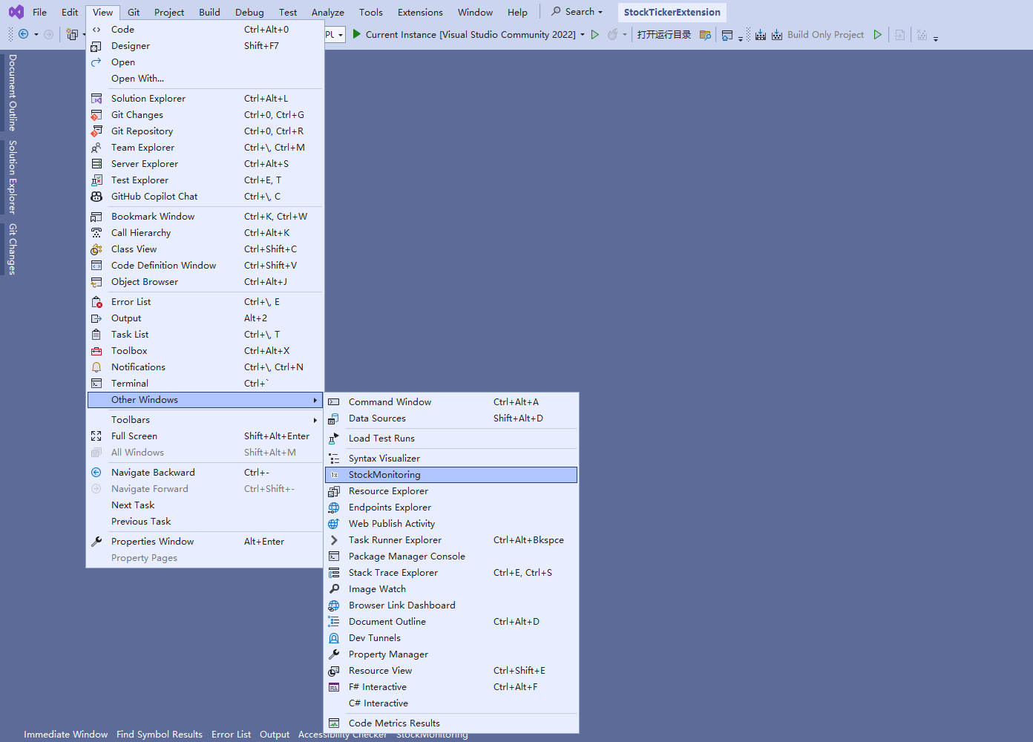1033x742 pixels.
Task: Click the Terminal icon in View menu
Action: pyautogui.click(x=96, y=384)
